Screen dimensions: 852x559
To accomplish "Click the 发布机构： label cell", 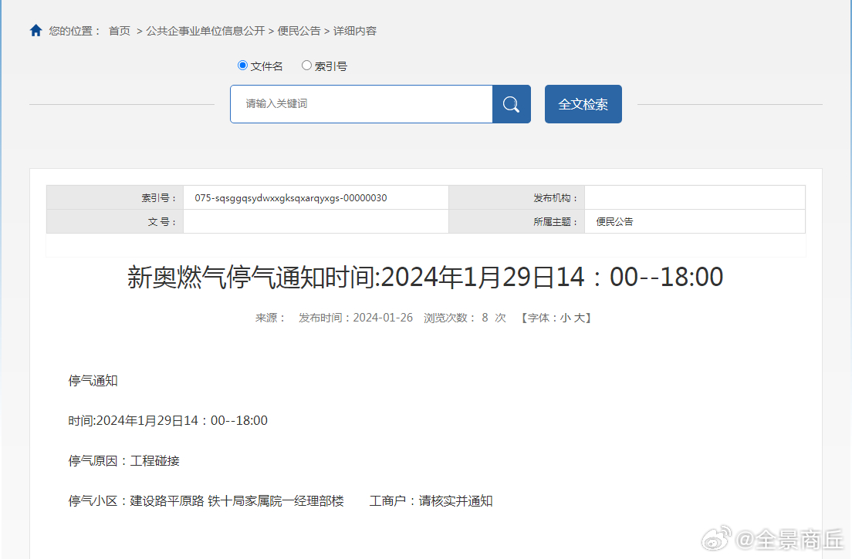I will point(517,197).
